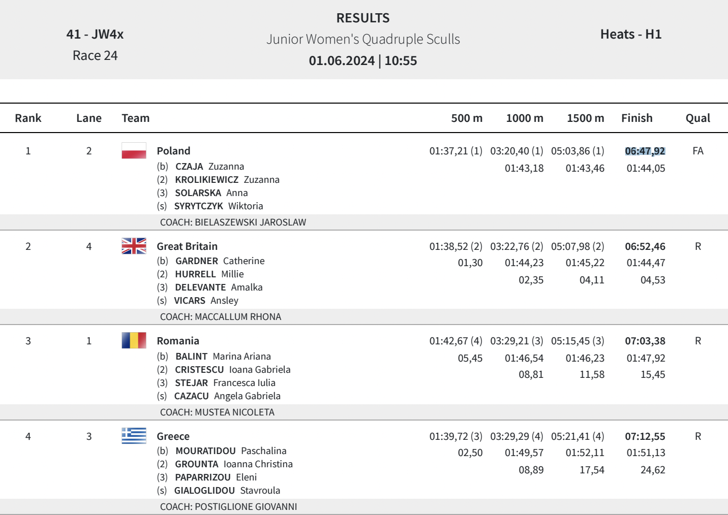
Task: Click the Greece team name
Action: 173,436
